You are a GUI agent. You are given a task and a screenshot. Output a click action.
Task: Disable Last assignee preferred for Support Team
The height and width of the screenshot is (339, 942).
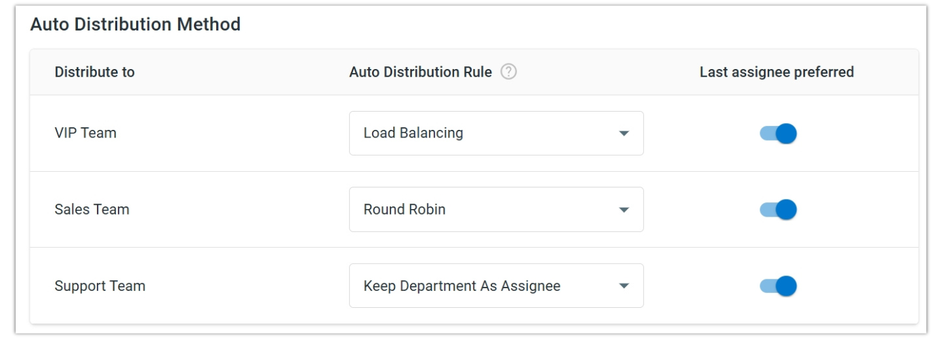[x=777, y=286]
